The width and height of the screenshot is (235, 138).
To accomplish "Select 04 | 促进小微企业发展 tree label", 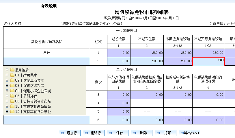I will click(x=33, y=91).
